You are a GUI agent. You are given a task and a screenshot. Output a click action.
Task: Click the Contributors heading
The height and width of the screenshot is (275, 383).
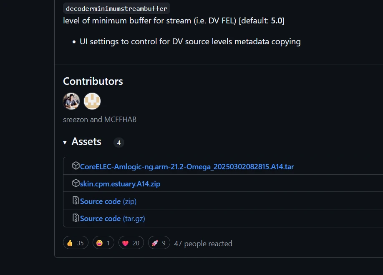[93, 81]
